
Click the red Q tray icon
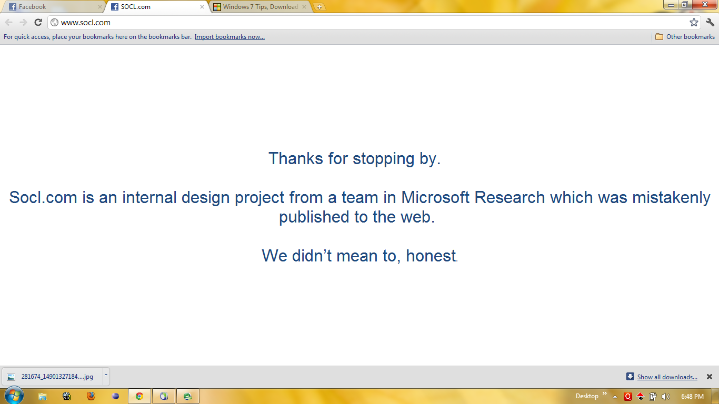click(627, 397)
